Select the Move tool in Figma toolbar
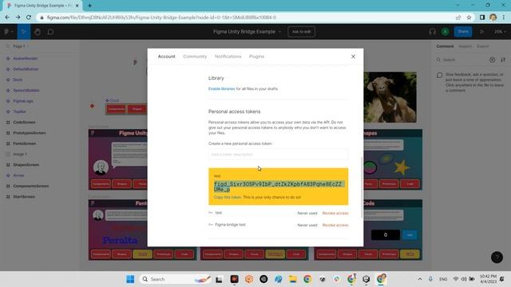Viewport: 511px width, 287px height. [x=23, y=32]
